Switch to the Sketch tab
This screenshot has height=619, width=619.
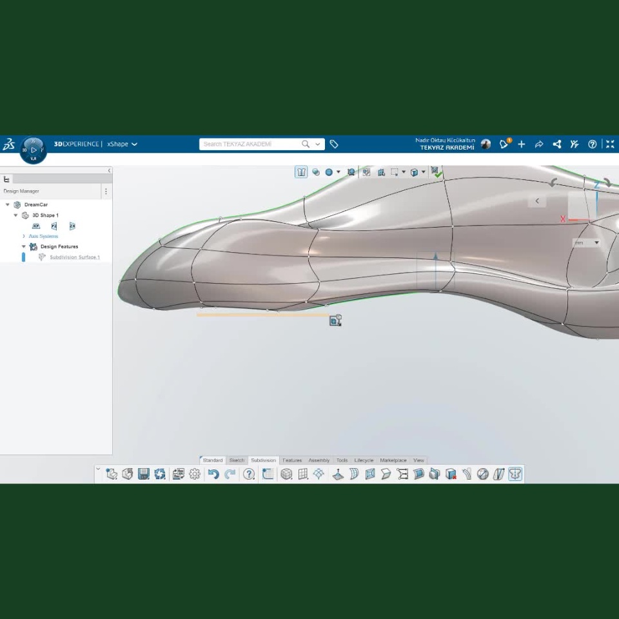click(x=237, y=460)
